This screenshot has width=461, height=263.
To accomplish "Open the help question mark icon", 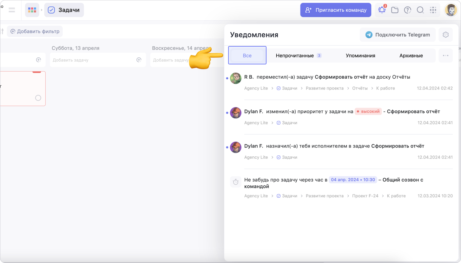I will [407, 10].
